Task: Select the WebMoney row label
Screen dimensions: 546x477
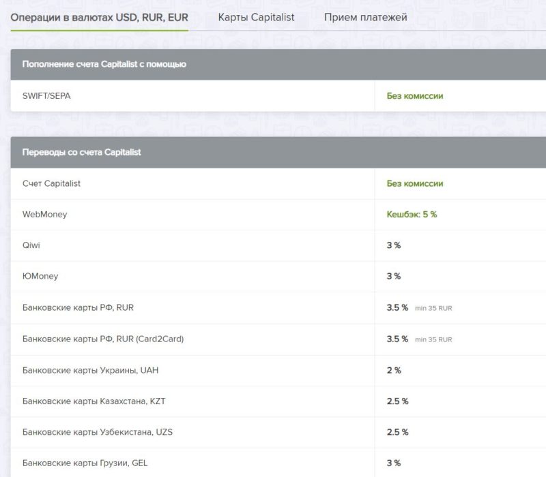Action: pyautogui.click(x=44, y=215)
